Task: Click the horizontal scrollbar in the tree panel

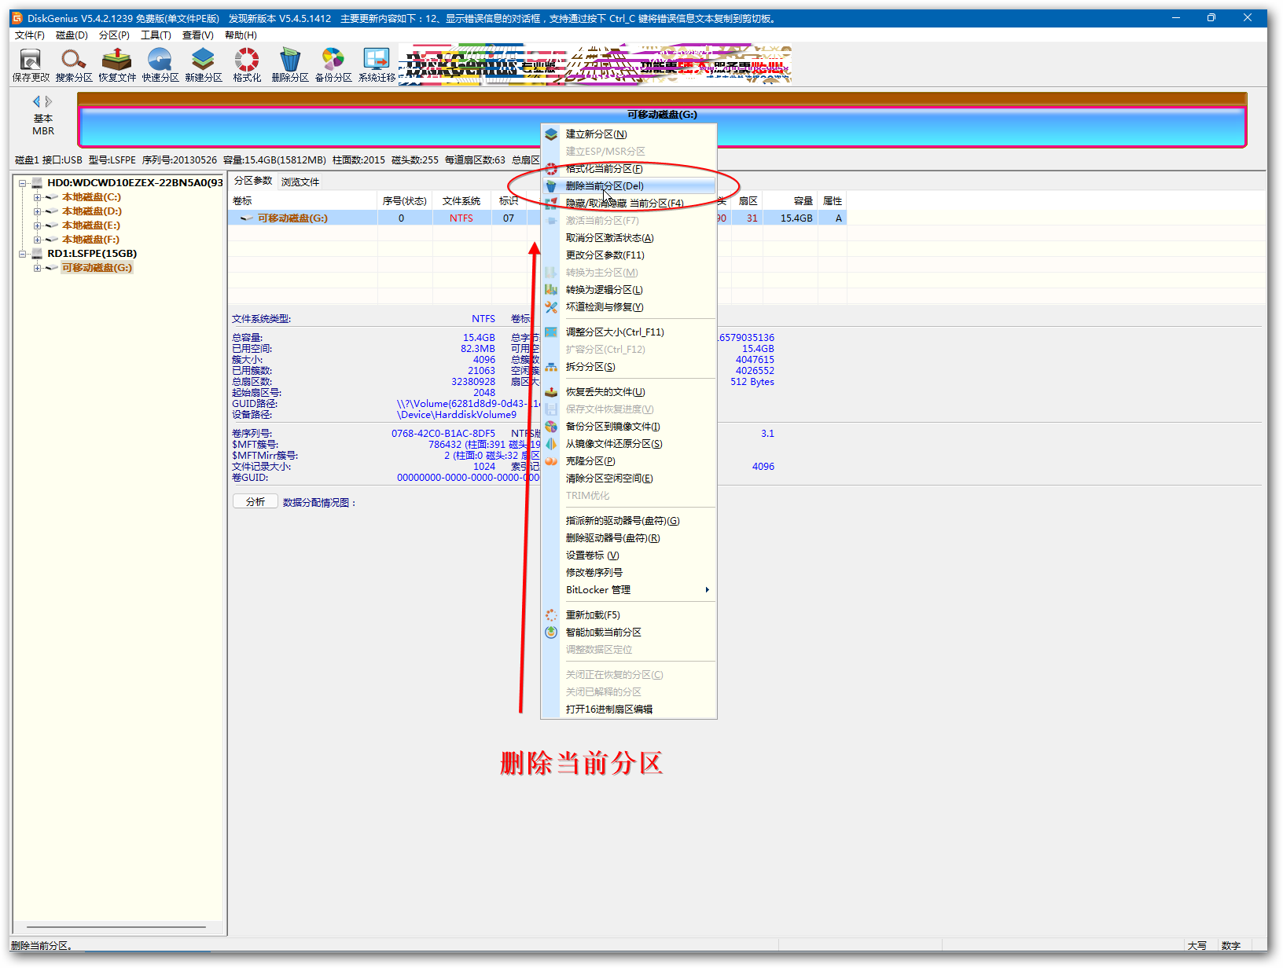Action: [117, 927]
